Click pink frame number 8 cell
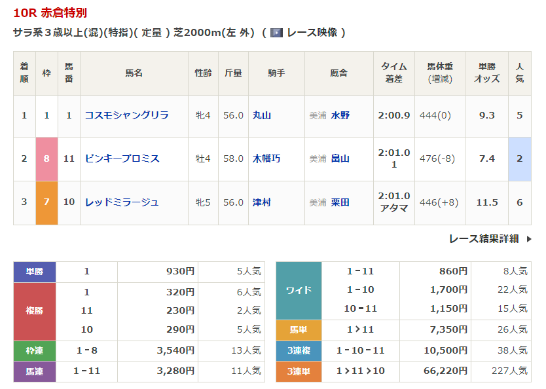Image resolution: width=546 pixels, height=389 pixels. (46, 158)
